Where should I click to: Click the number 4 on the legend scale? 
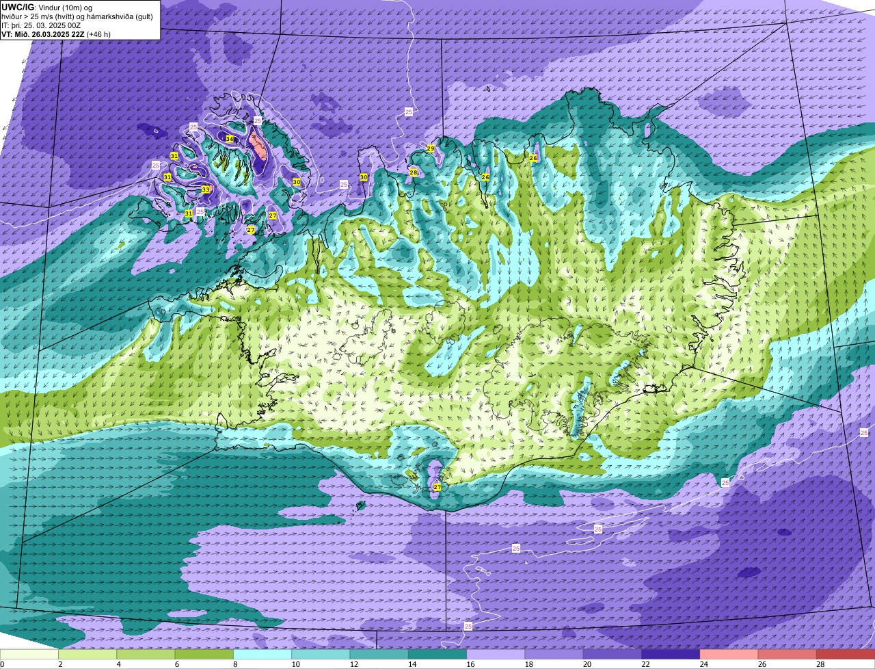point(118,664)
